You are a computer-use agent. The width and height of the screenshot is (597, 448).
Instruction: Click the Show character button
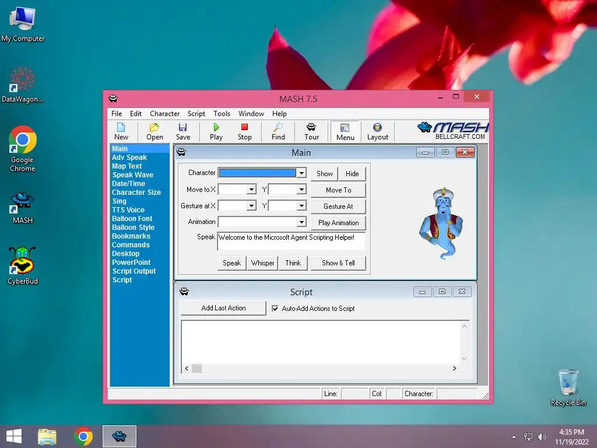pyautogui.click(x=324, y=174)
